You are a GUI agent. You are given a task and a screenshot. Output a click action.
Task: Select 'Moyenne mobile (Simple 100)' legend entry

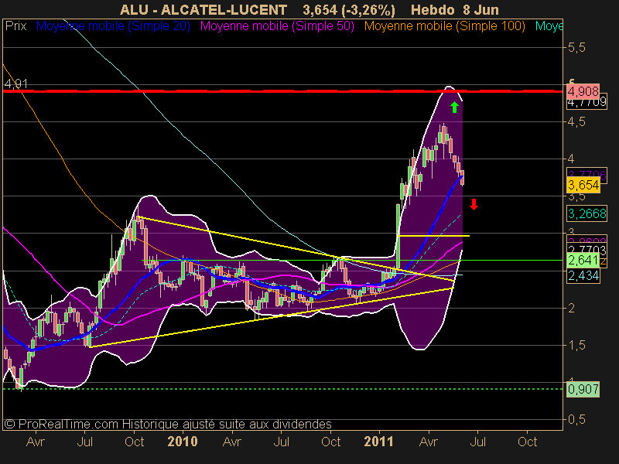click(444, 26)
